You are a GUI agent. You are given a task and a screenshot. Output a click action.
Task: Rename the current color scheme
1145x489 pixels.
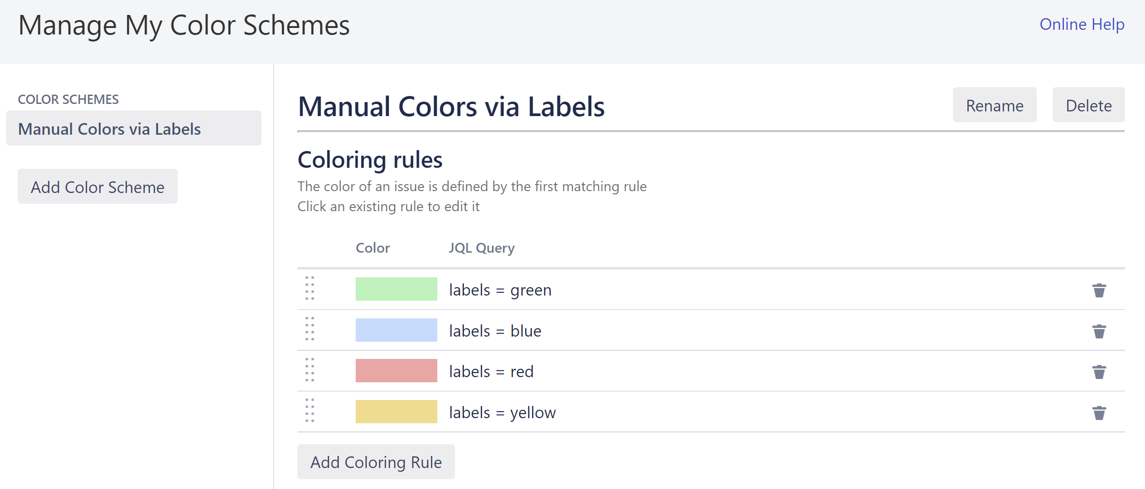(x=994, y=105)
